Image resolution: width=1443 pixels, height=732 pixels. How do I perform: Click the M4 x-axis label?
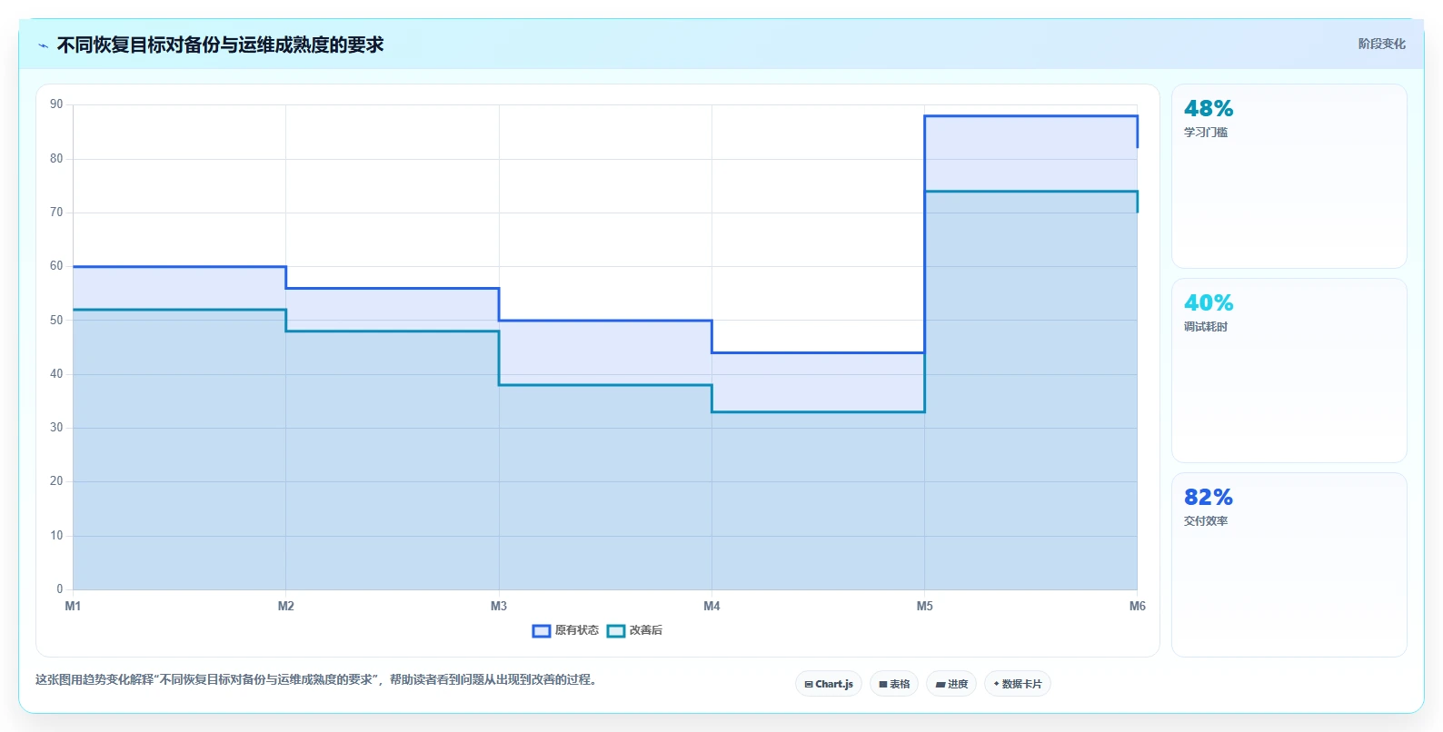tap(712, 606)
